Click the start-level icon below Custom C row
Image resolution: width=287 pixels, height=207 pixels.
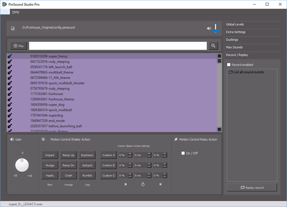(x=126, y=184)
